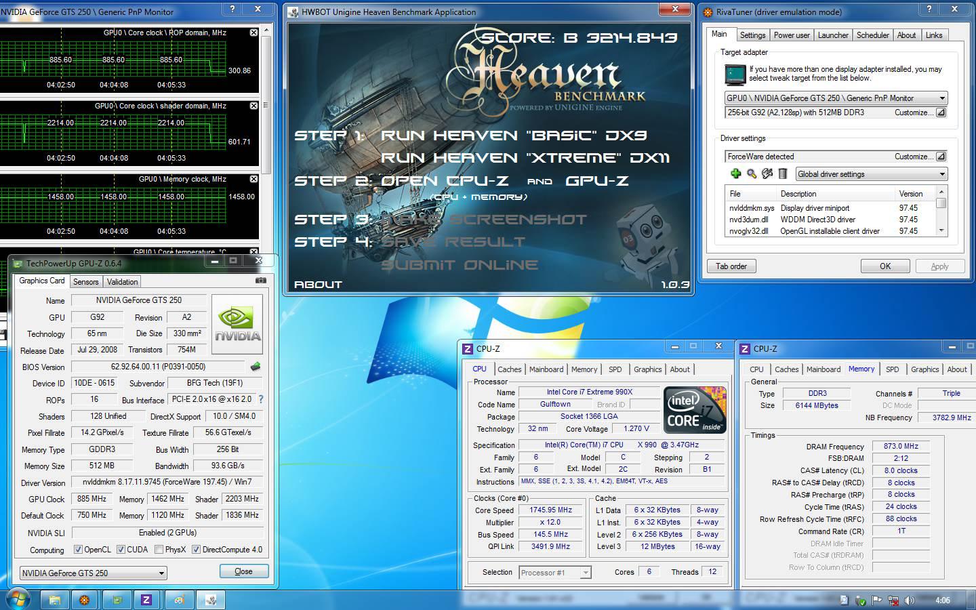The height and width of the screenshot is (610, 976).
Task: Click the camera screenshot icon in GPU-Z
Action: [x=260, y=280]
